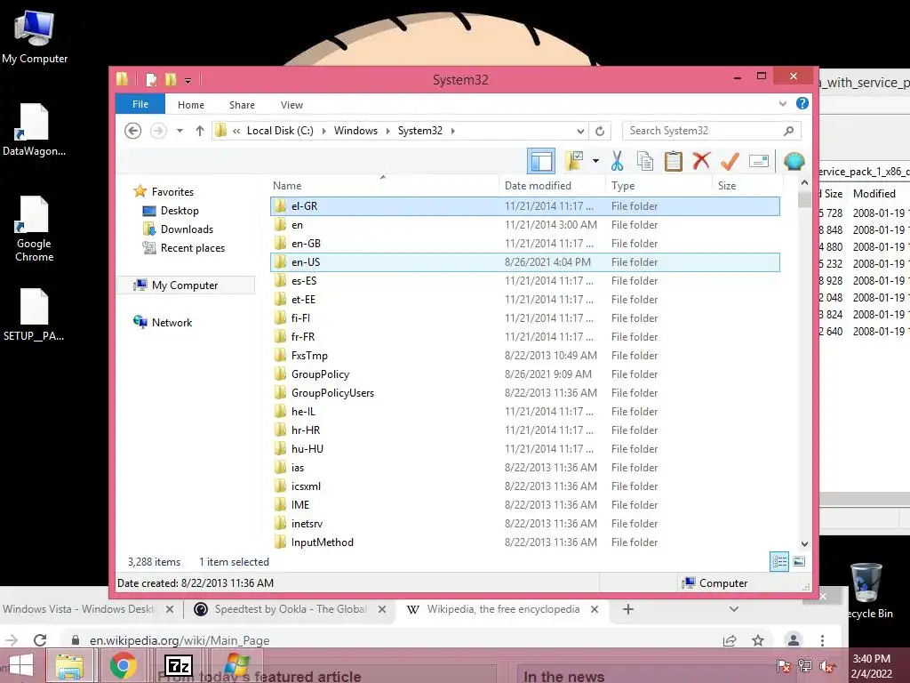Toggle the navigation pane toolbar button
Viewport: 910px width, 683px height.
tap(541, 161)
